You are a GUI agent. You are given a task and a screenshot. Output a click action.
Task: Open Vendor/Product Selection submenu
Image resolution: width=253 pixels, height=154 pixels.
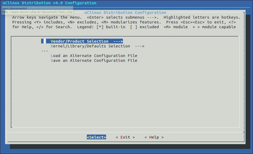82,41
